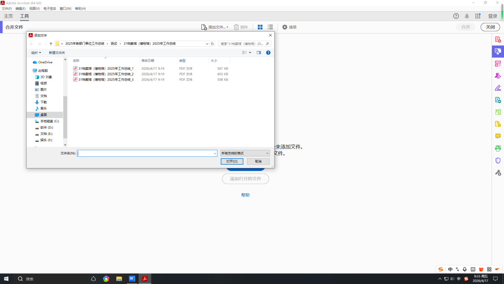Expand the Organize dropdown menu
This screenshot has height=284, width=504.
click(x=36, y=53)
